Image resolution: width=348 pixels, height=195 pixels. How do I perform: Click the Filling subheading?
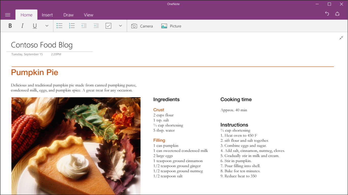[159, 140]
